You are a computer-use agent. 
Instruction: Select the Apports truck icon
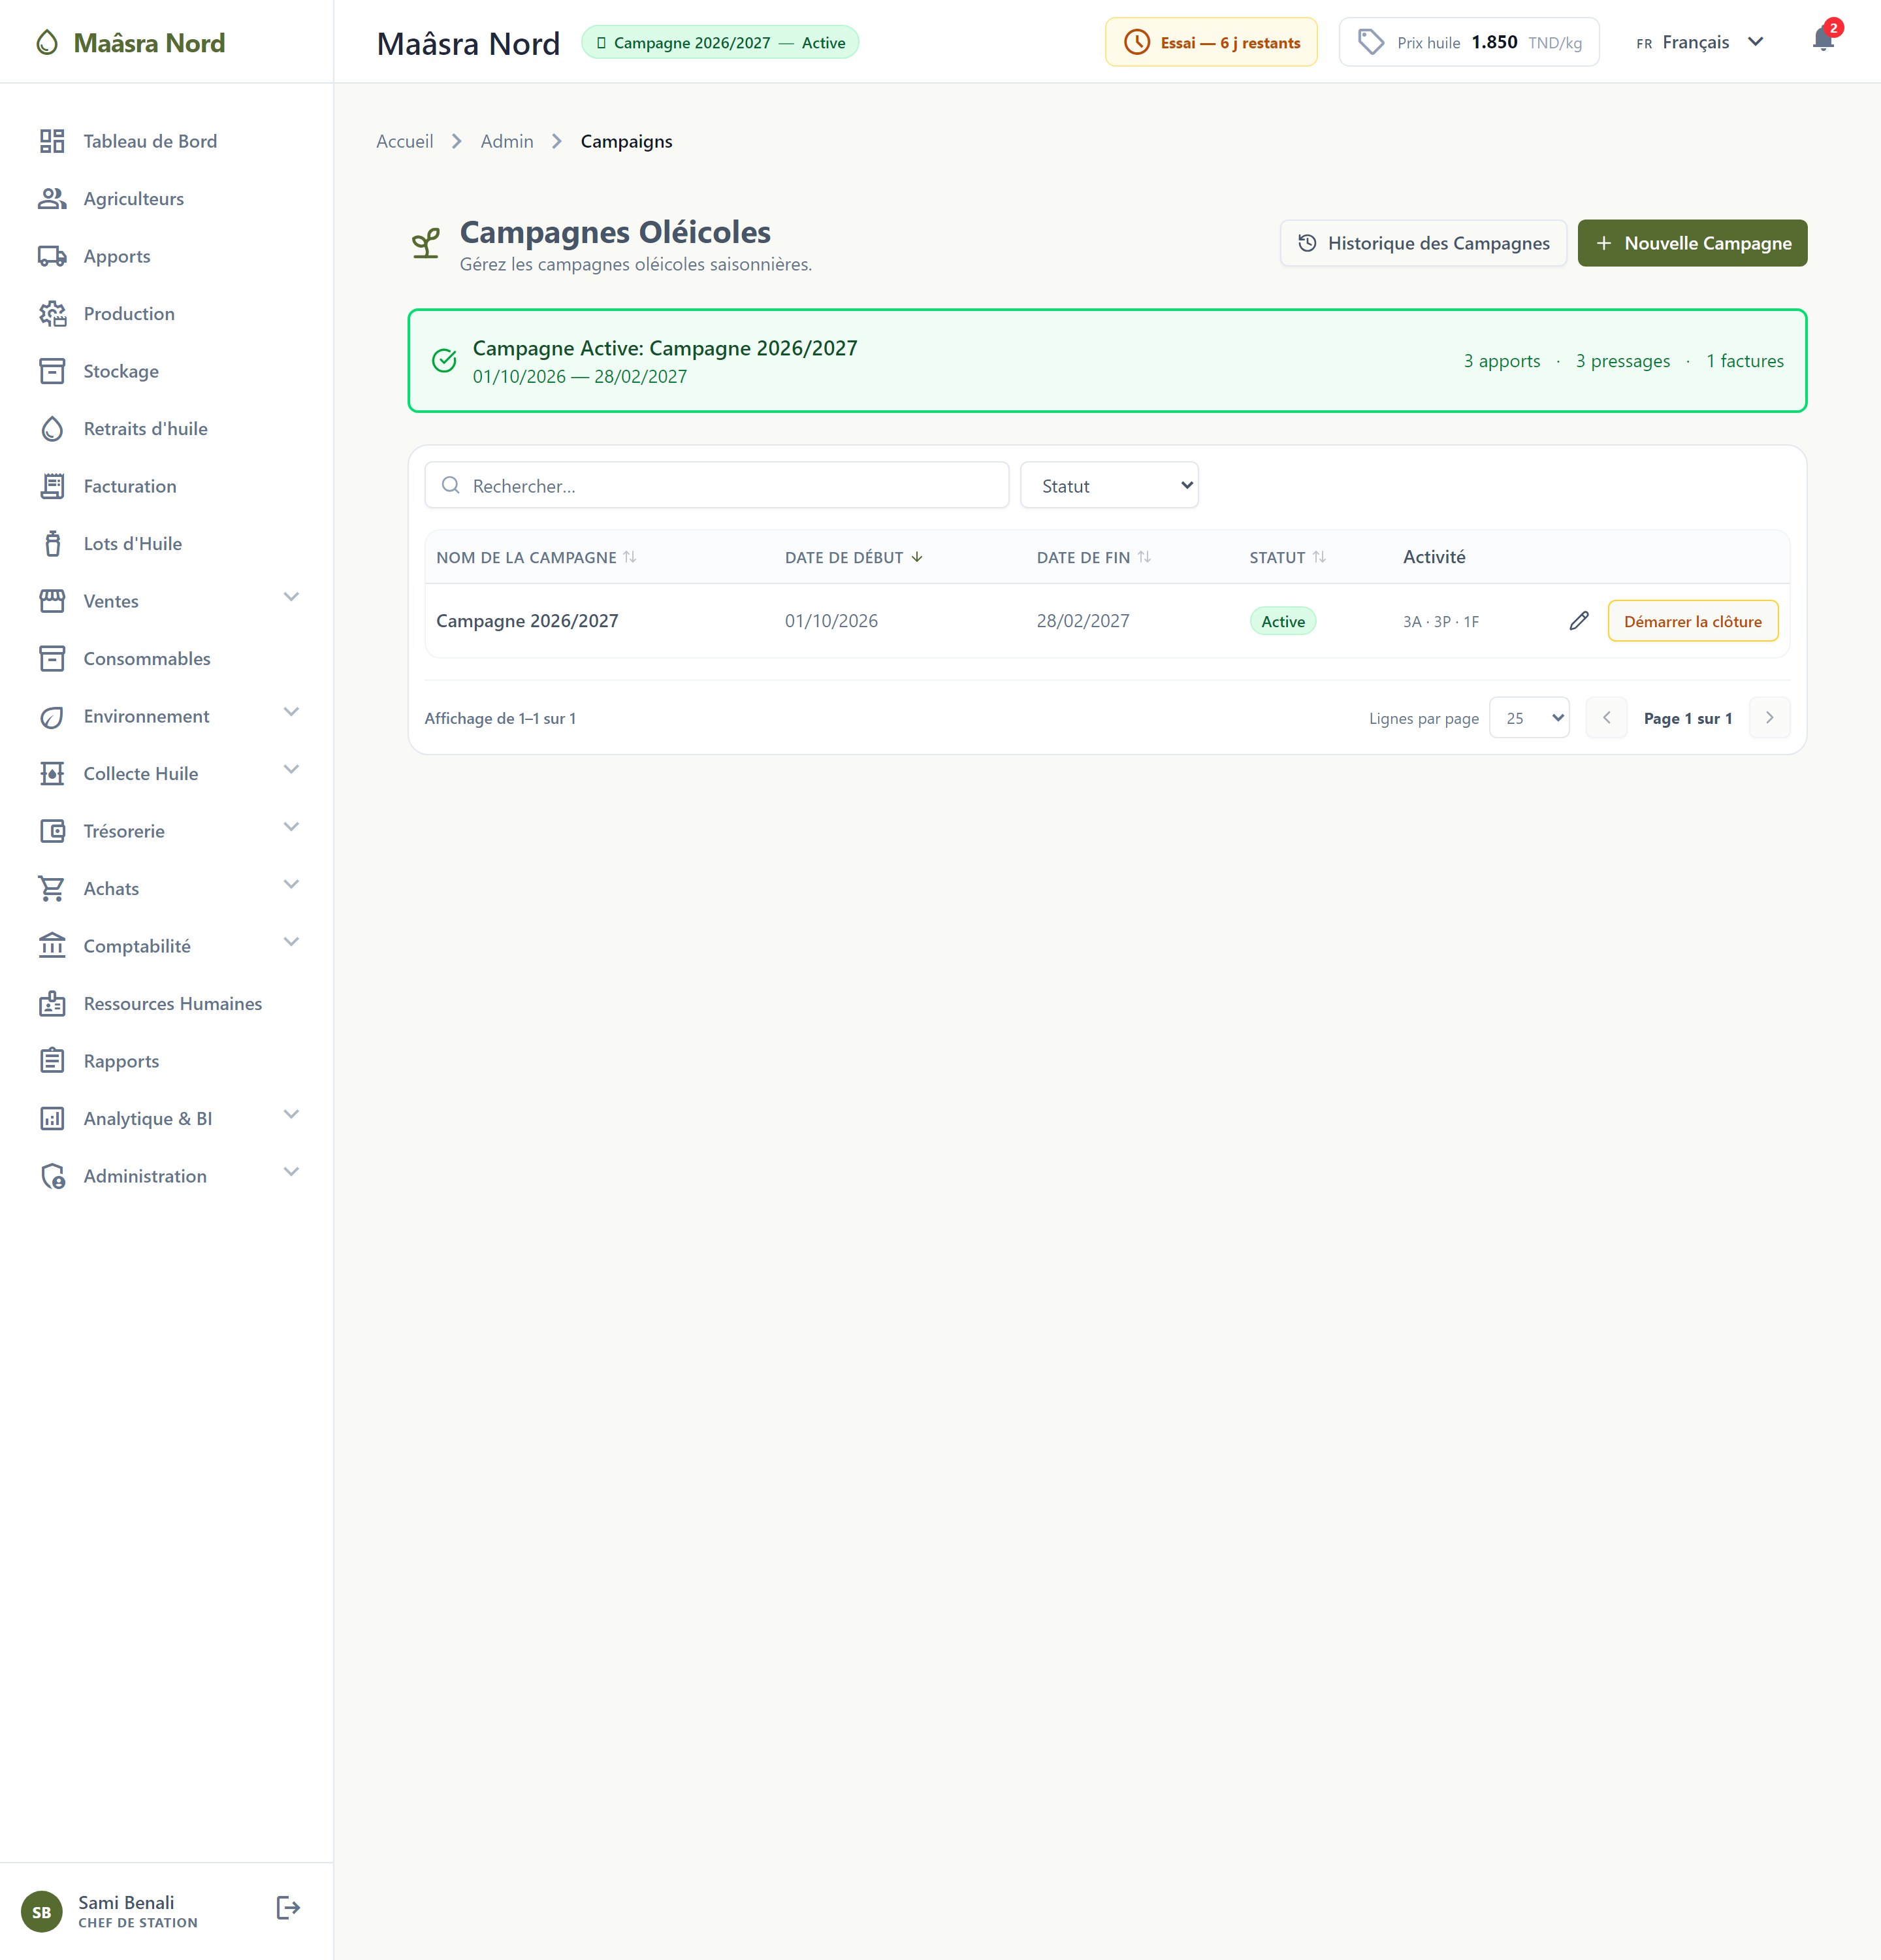pyautogui.click(x=52, y=256)
